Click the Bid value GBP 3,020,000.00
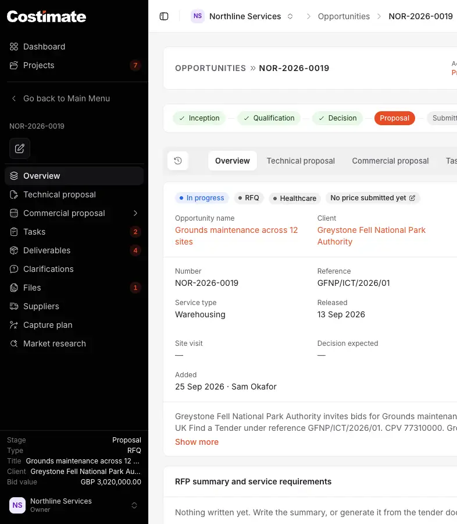The image size is (457, 524). click(x=111, y=482)
